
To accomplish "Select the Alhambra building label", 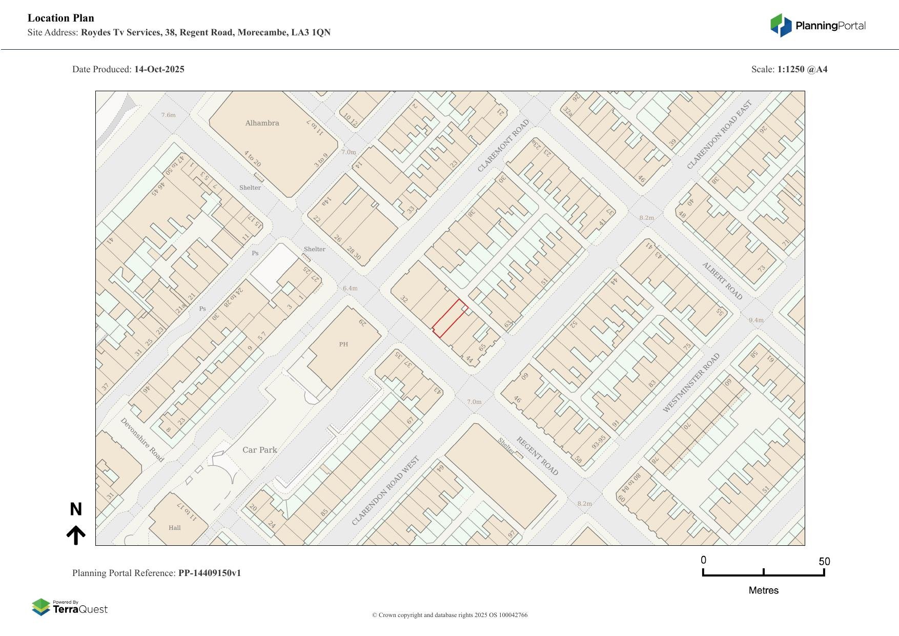I will [262, 123].
